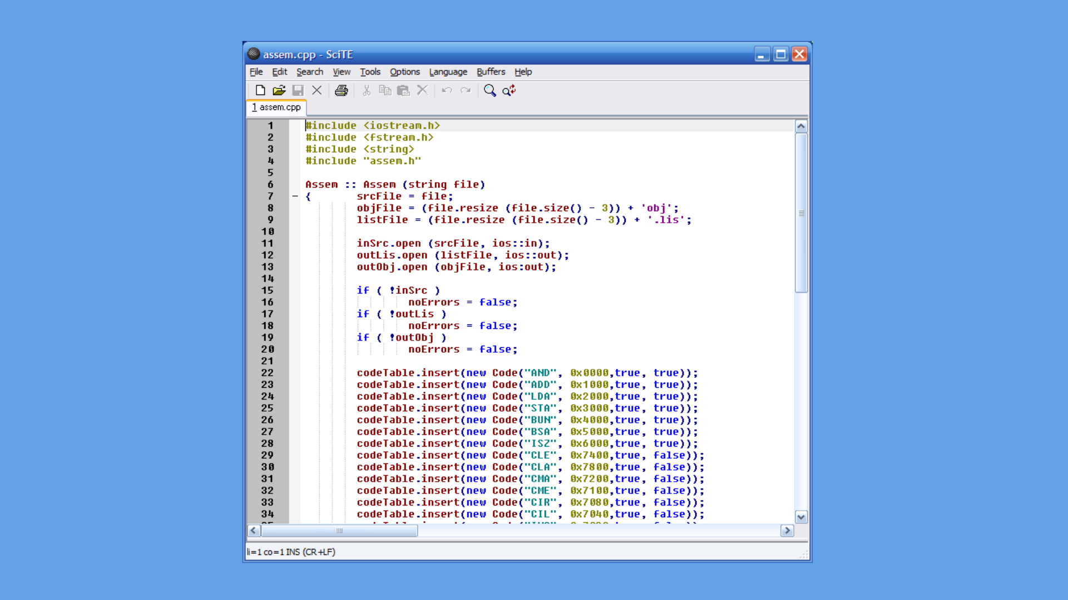Image resolution: width=1068 pixels, height=600 pixels.
Task: Open the Language menu
Action: (448, 72)
